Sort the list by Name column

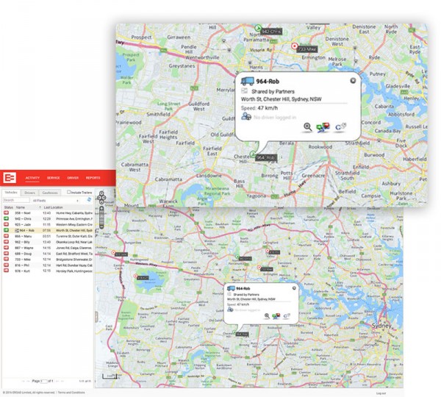click(21, 207)
